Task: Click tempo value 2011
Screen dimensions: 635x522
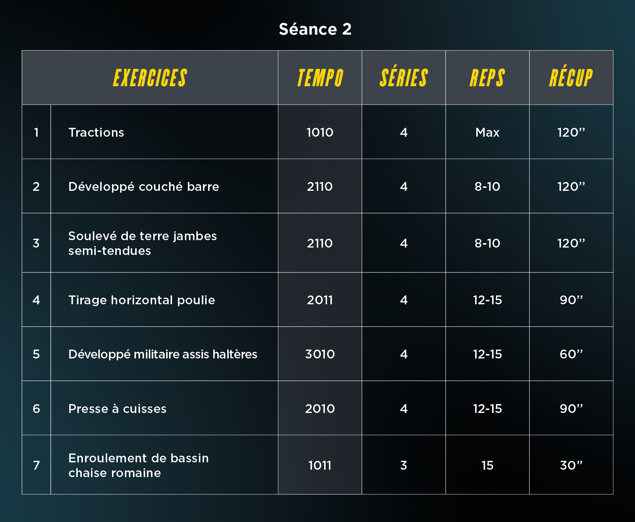Action: tap(320, 300)
